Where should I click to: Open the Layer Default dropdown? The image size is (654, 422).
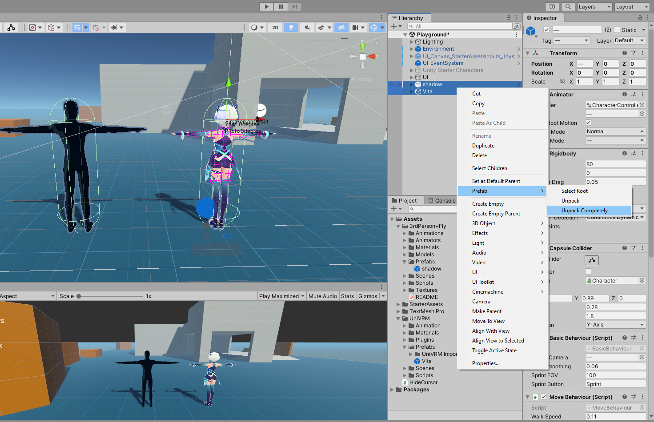click(x=630, y=40)
